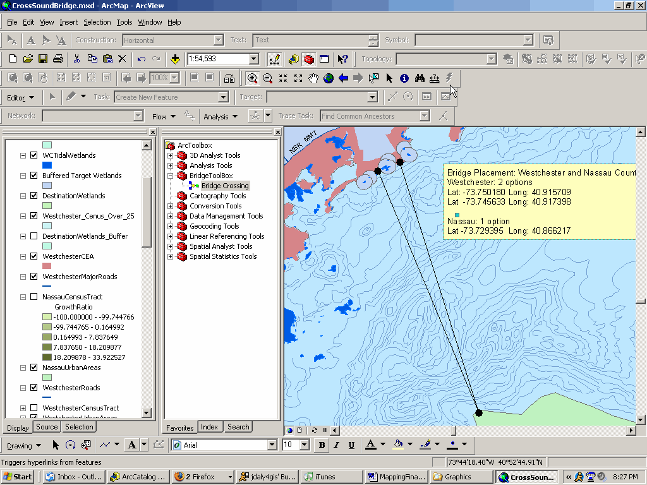Viewport: 647px width, 485px height.
Task: Select the Zoom In tool
Action: (x=252, y=78)
